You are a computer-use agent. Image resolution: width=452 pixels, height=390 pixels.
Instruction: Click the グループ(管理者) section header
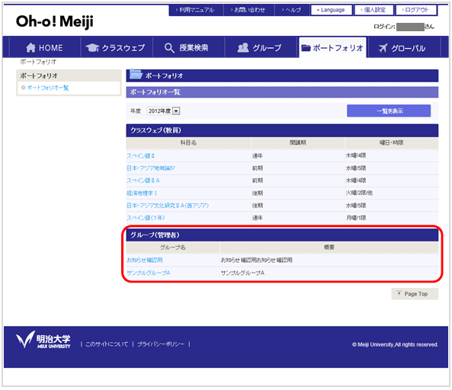(x=282, y=235)
